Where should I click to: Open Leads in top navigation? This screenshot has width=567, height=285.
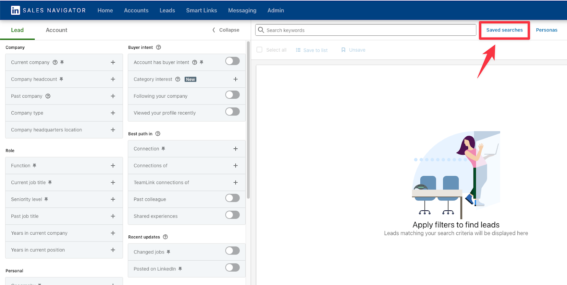click(x=167, y=11)
